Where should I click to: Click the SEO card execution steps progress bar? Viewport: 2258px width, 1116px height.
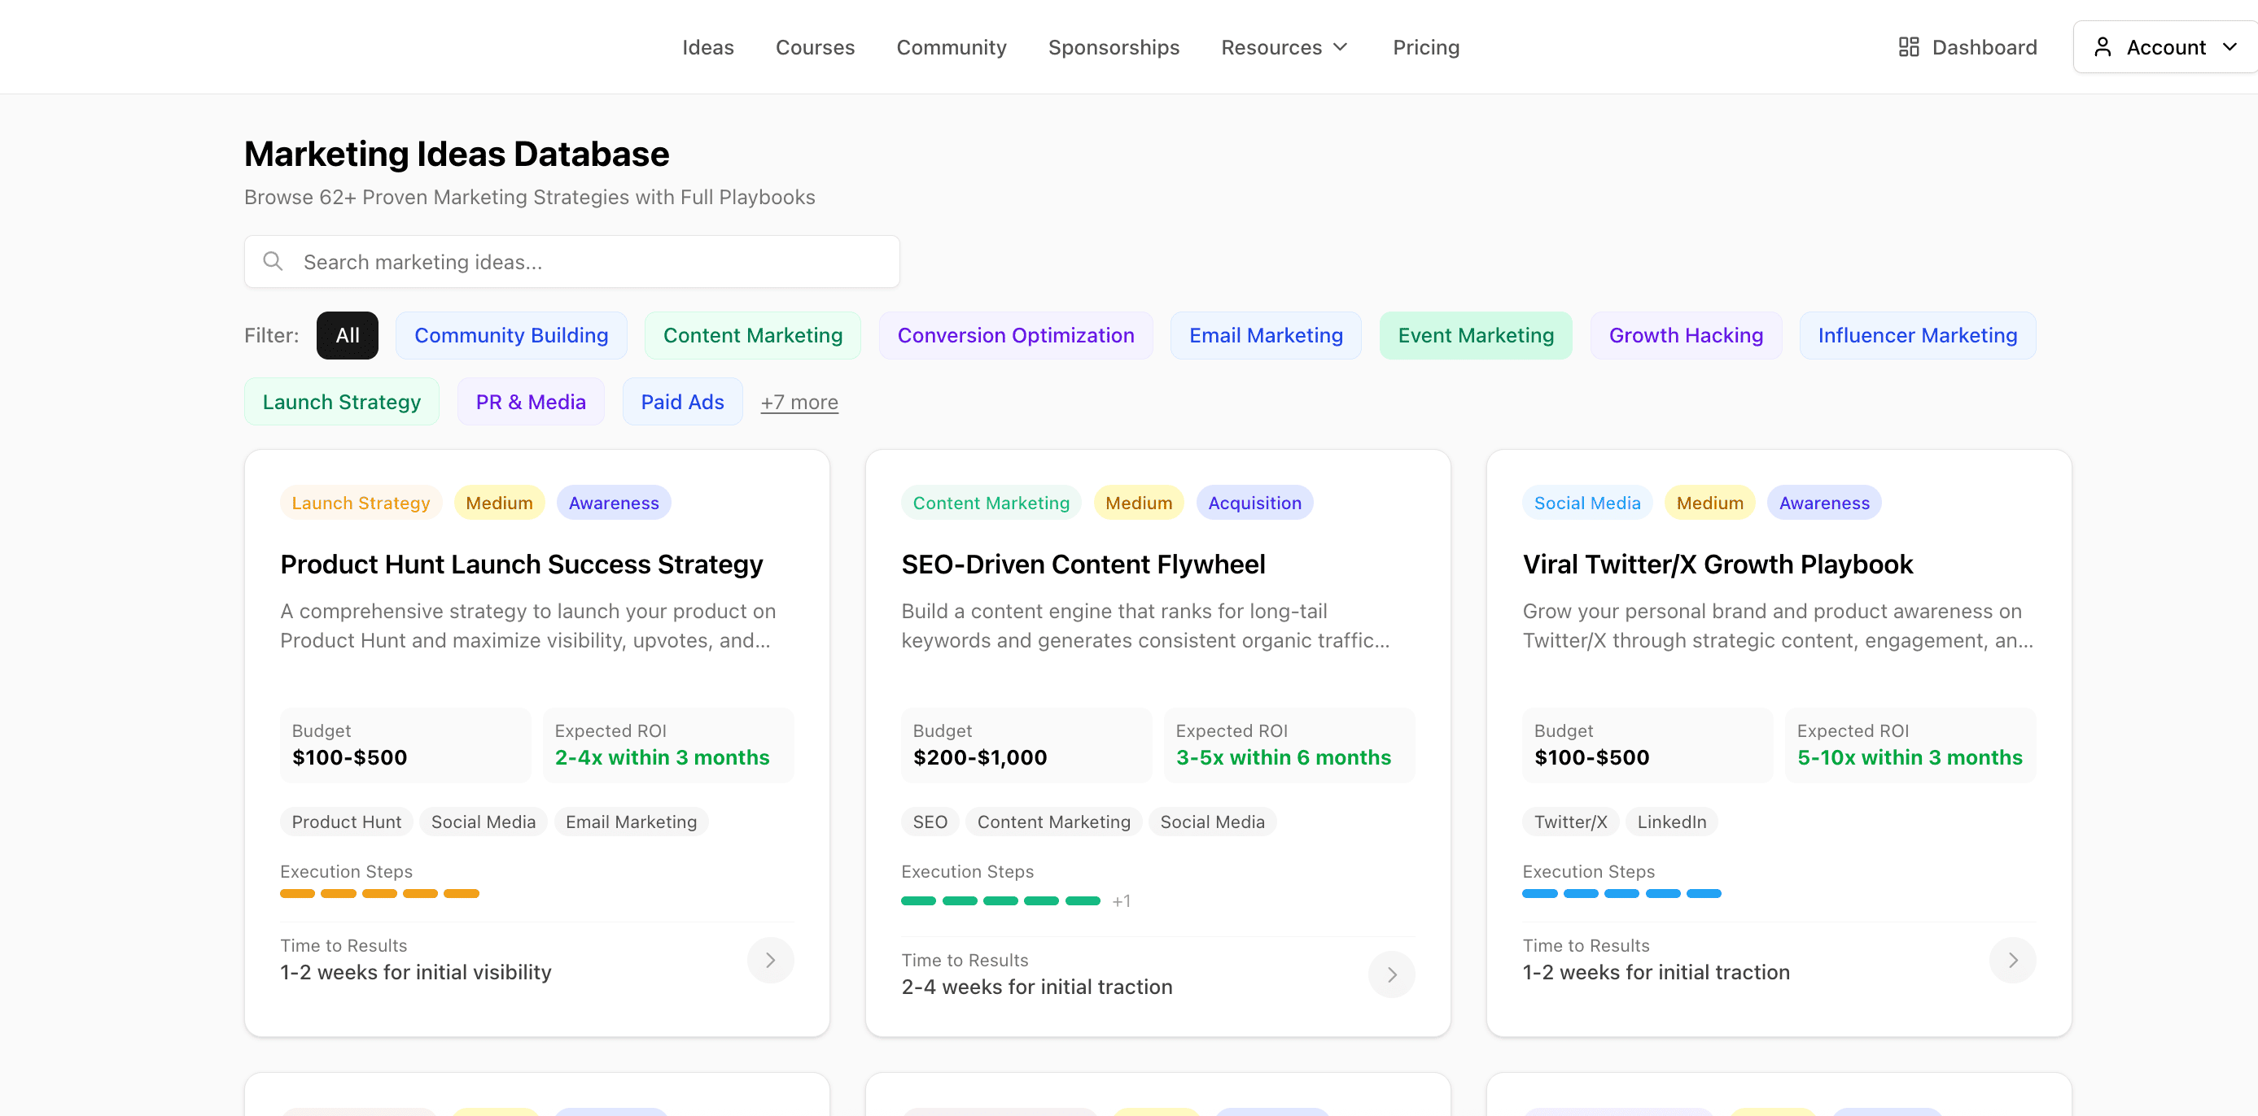(1000, 900)
